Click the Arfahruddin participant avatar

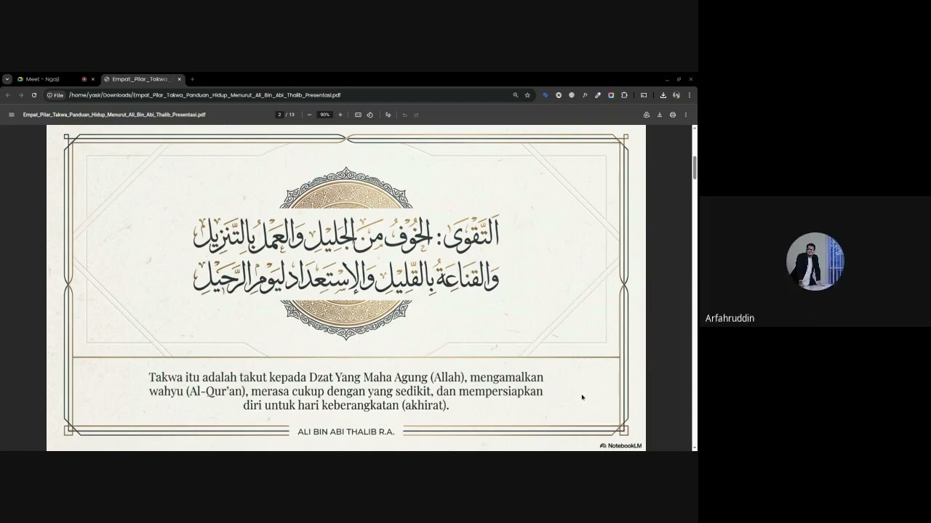pyautogui.click(x=815, y=261)
